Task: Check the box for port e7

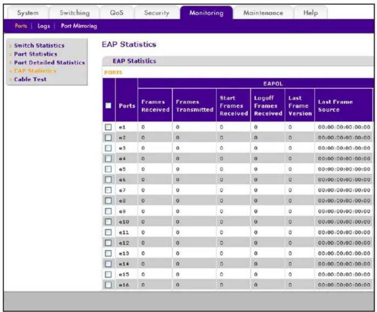Action: pyautogui.click(x=108, y=190)
